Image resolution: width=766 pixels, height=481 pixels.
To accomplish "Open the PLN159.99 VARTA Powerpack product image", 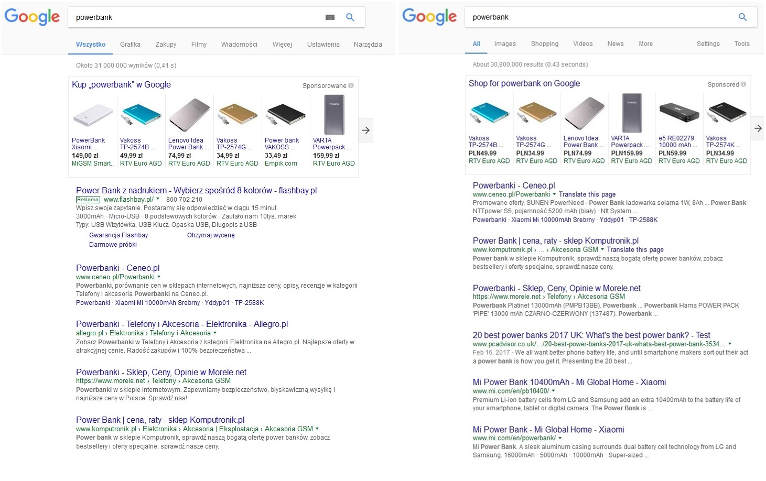I will (632, 113).
